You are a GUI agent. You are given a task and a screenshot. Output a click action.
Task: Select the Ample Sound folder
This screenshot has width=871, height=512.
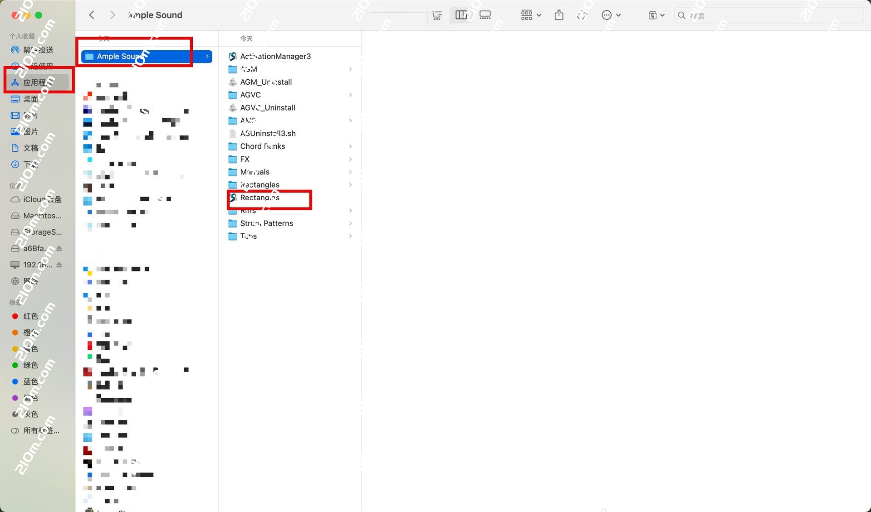pyautogui.click(x=146, y=56)
